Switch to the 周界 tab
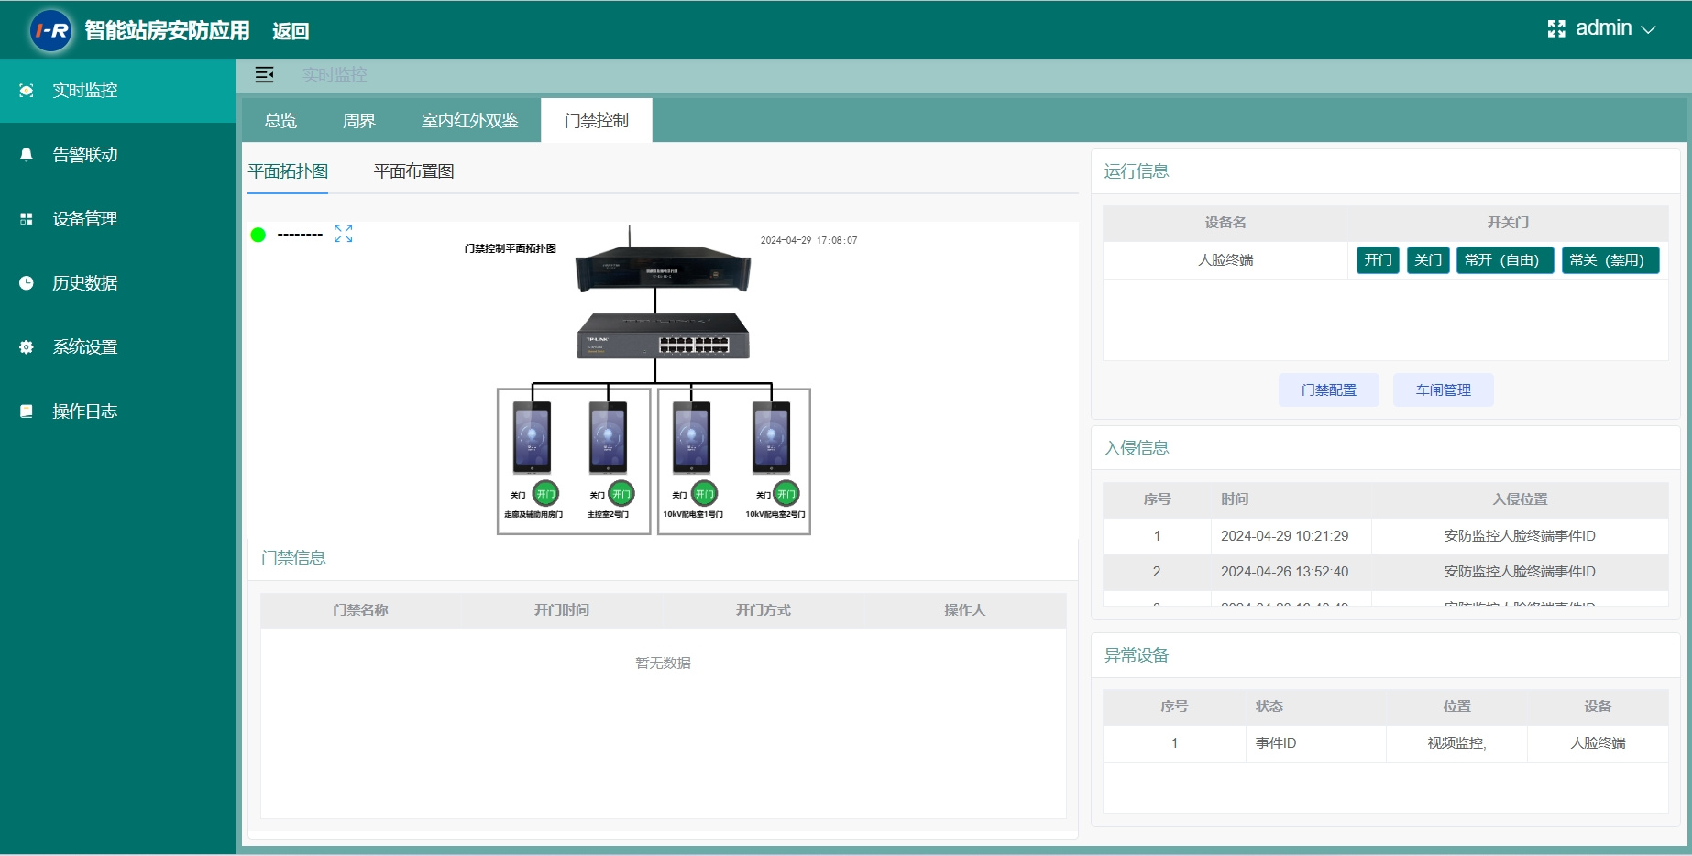Viewport: 1692px width, 856px height. [x=358, y=121]
